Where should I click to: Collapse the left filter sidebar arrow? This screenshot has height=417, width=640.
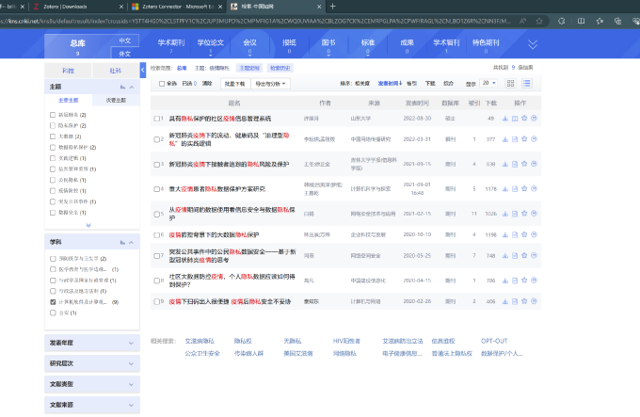click(x=142, y=70)
